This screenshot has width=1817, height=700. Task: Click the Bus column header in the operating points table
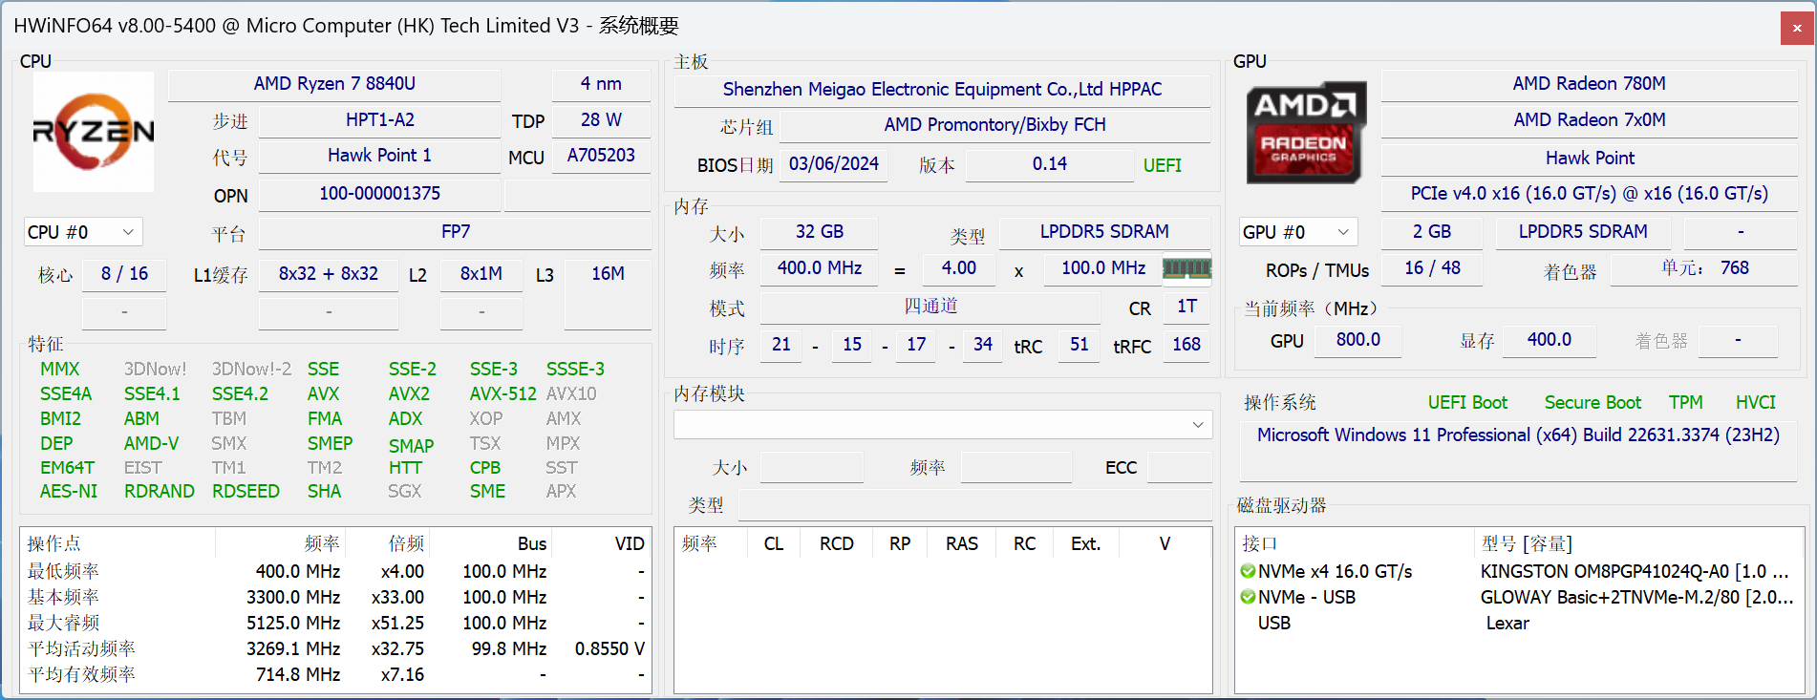click(531, 544)
